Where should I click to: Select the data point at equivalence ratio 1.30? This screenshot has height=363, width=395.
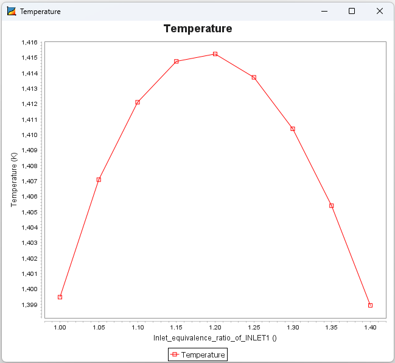coord(293,129)
